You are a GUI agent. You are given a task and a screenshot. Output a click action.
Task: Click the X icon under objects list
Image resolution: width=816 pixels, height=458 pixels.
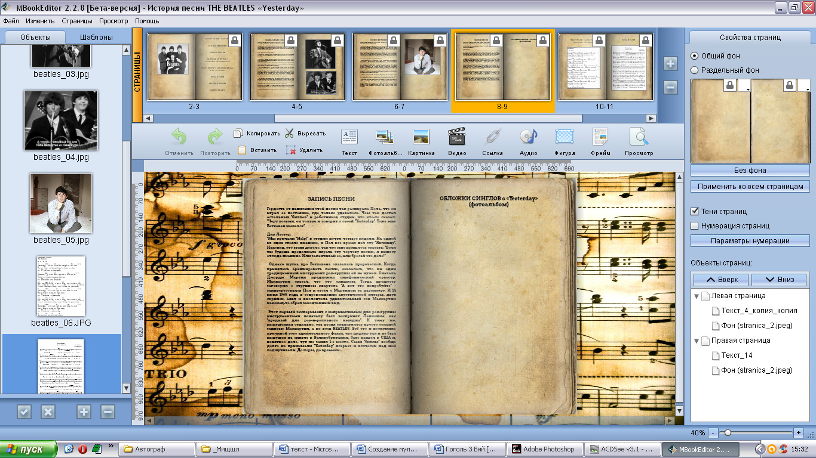(48, 411)
